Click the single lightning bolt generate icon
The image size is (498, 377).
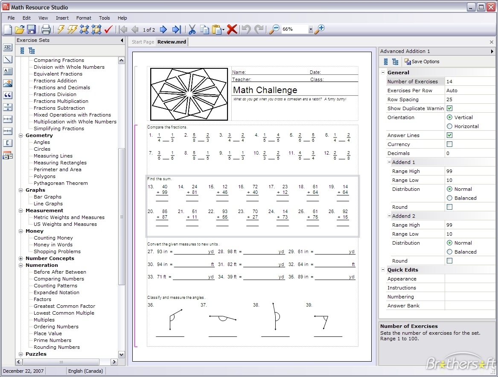pyautogui.click(x=61, y=29)
